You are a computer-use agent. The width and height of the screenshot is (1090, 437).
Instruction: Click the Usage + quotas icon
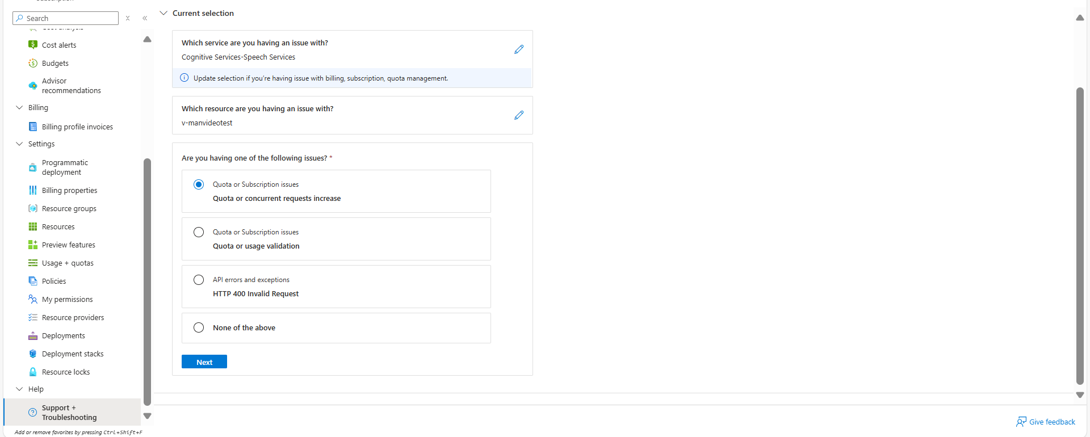(33, 263)
